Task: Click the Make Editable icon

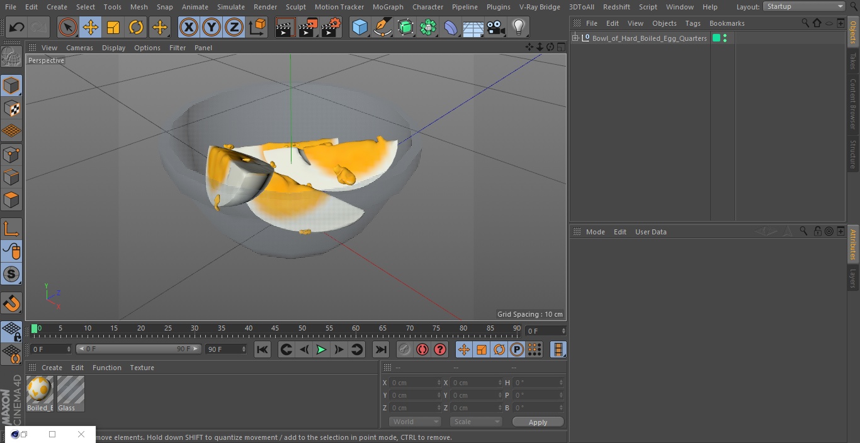Action: click(x=11, y=58)
